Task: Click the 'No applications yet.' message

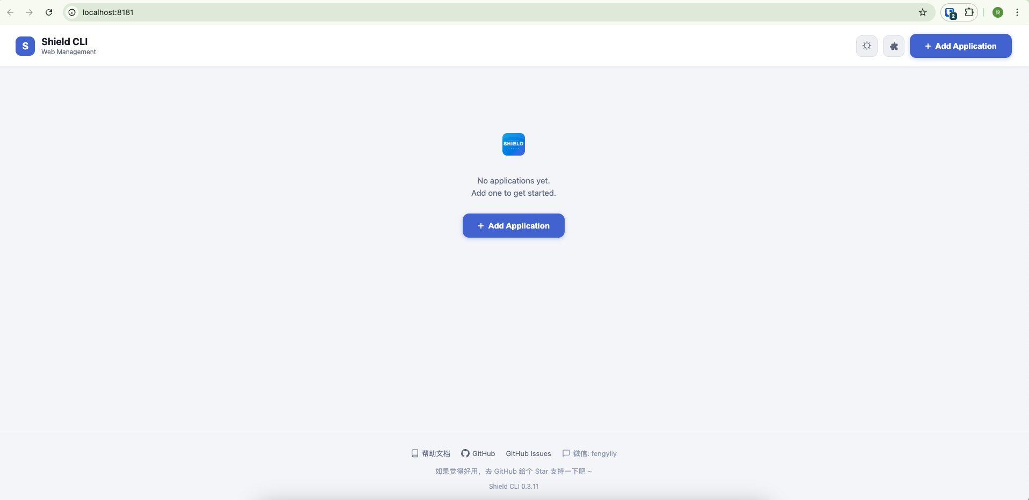Action: tap(514, 181)
